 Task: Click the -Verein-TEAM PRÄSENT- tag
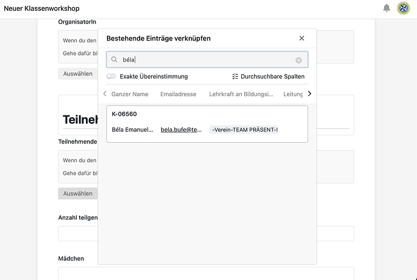click(x=244, y=129)
